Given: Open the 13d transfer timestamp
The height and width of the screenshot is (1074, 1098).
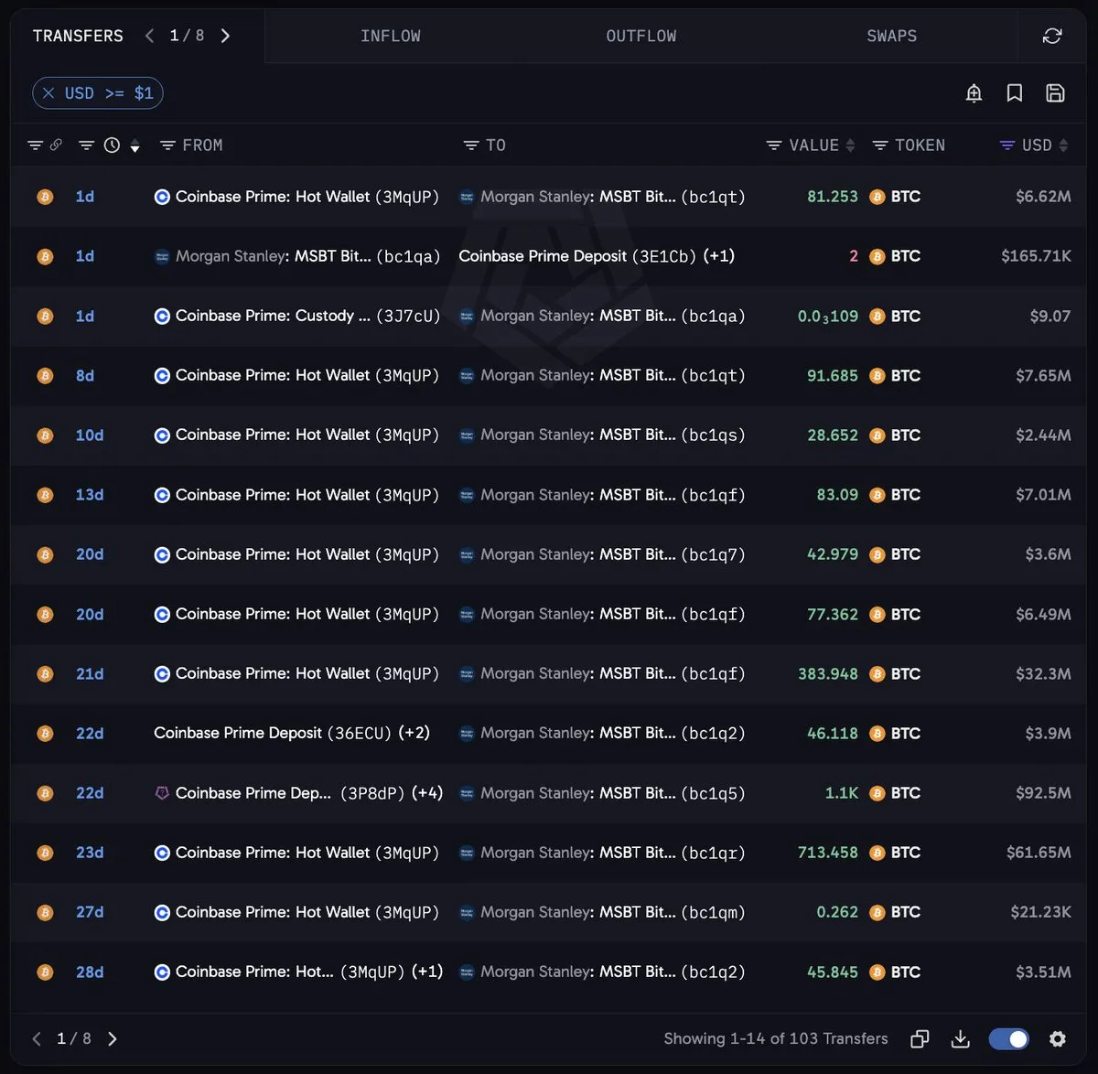Looking at the screenshot, I should coord(90,495).
